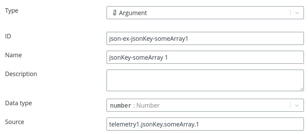Click the Type field label
This screenshot has width=308, height=134.
click(12, 11)
